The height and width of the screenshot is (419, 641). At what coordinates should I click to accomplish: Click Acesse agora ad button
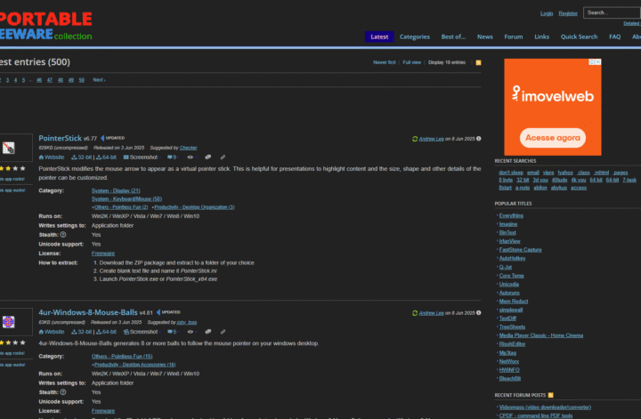point(552,138)
